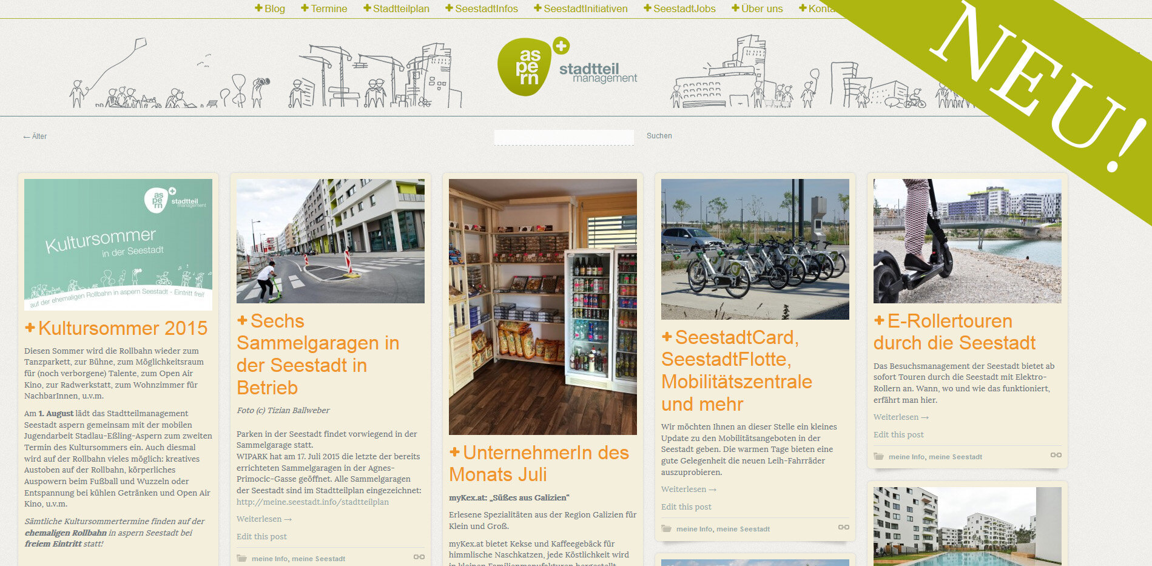Open the Blog menu item
1152x566 pixels.
(x=270, y=8)
